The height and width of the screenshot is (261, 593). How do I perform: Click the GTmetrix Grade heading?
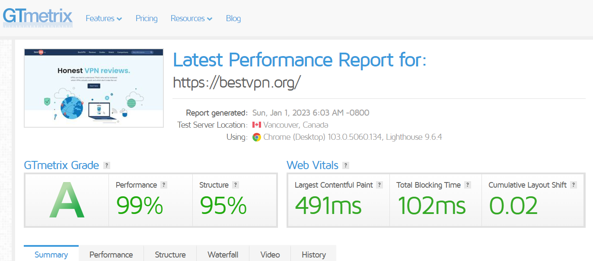[x=62, y=165]
